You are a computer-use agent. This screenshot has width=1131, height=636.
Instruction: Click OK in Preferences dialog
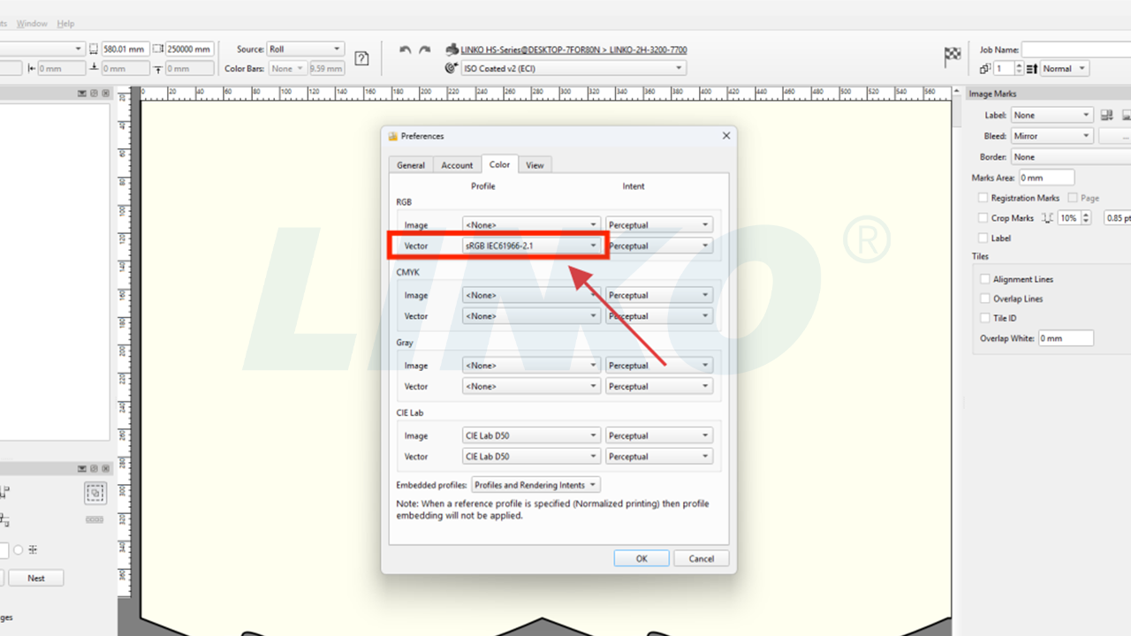coord(641,558)
